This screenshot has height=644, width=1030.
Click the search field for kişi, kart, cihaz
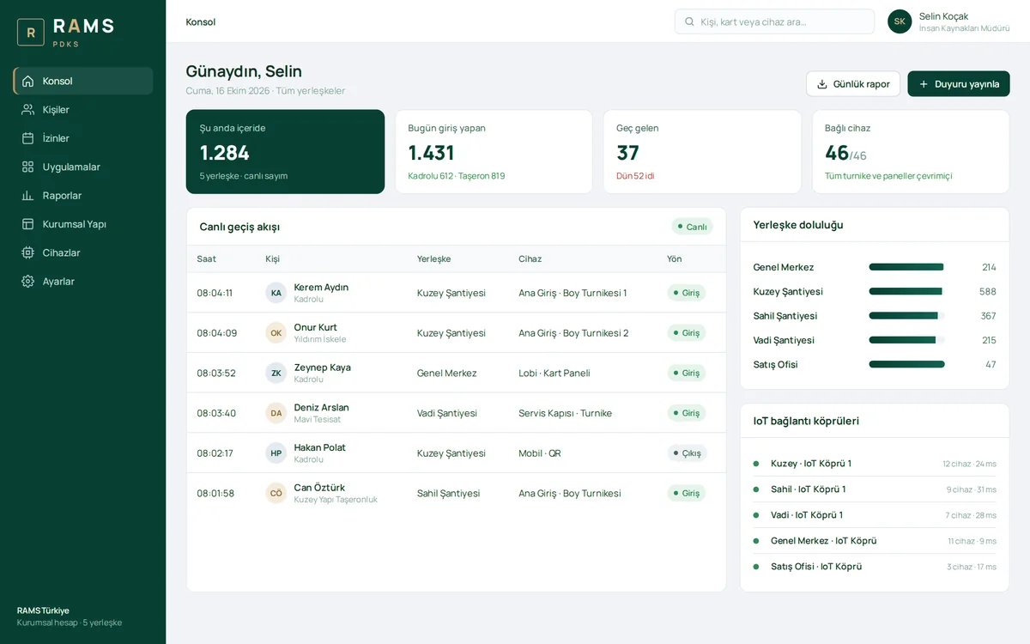click(774, 21)
